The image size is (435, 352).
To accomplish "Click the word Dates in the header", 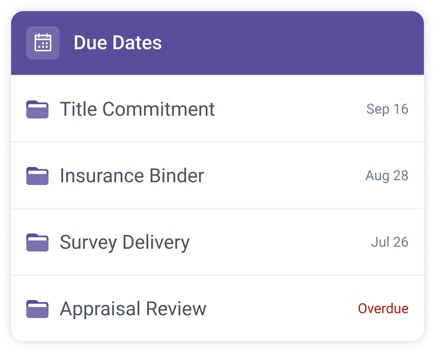I will pos(137,43).
